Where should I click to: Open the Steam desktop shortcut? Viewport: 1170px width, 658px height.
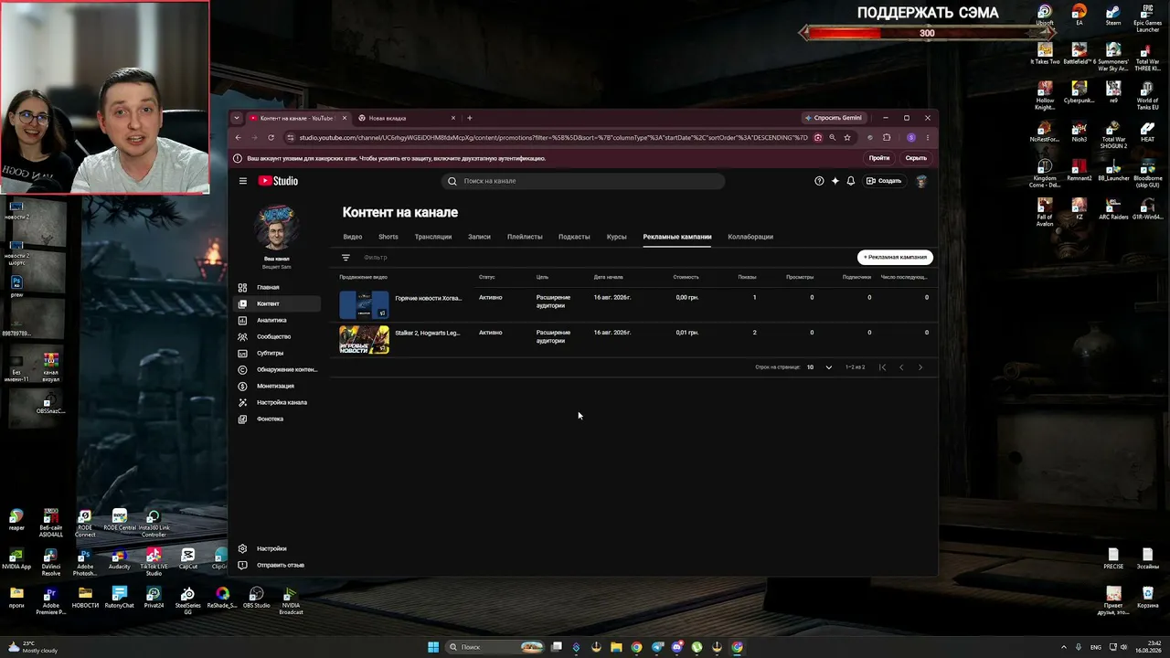coord(1113,16)
